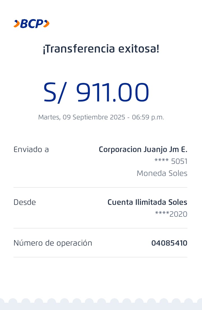The width and height of the screenshot is (202, 310).
Task: Click the BCP logo
Action: 31,24
